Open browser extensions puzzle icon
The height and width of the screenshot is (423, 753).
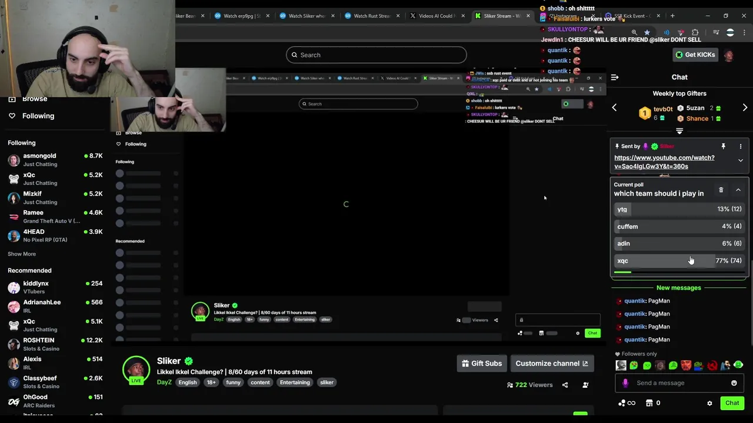(695, 32)
